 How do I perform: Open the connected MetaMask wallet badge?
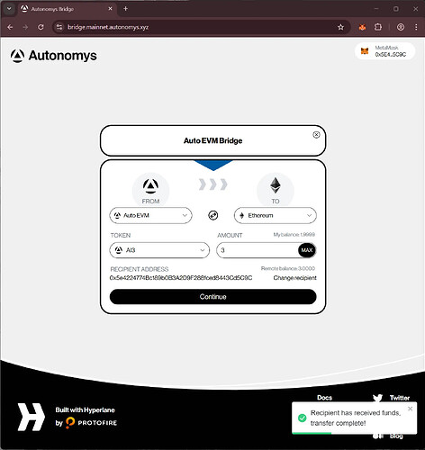(385, 51)
